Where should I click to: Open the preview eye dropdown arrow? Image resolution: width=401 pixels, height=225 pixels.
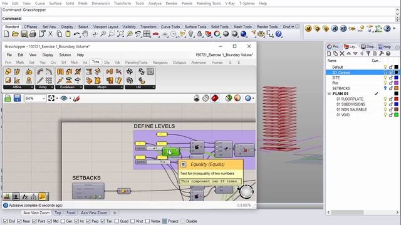click(x=70, y=99)
